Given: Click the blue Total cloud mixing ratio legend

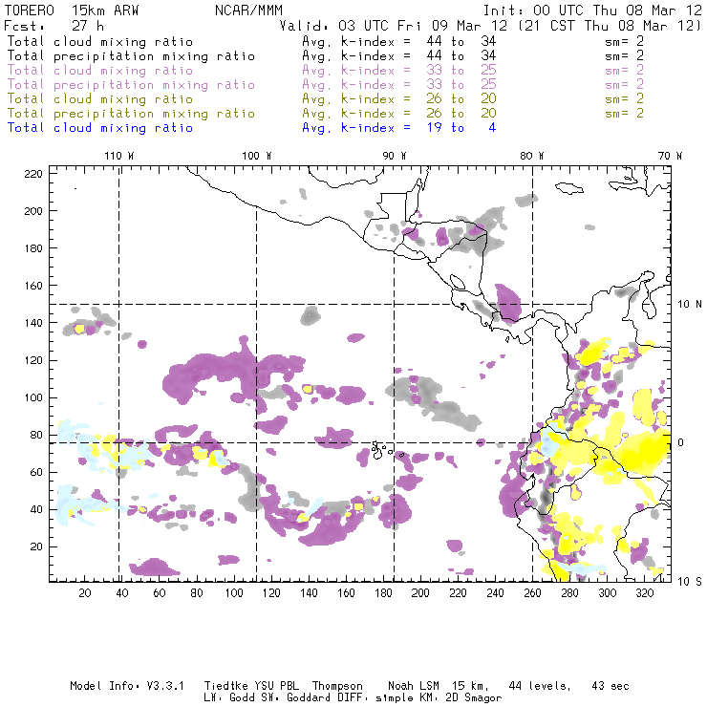Looking at the screenshot, I should [x=100, y=127].
